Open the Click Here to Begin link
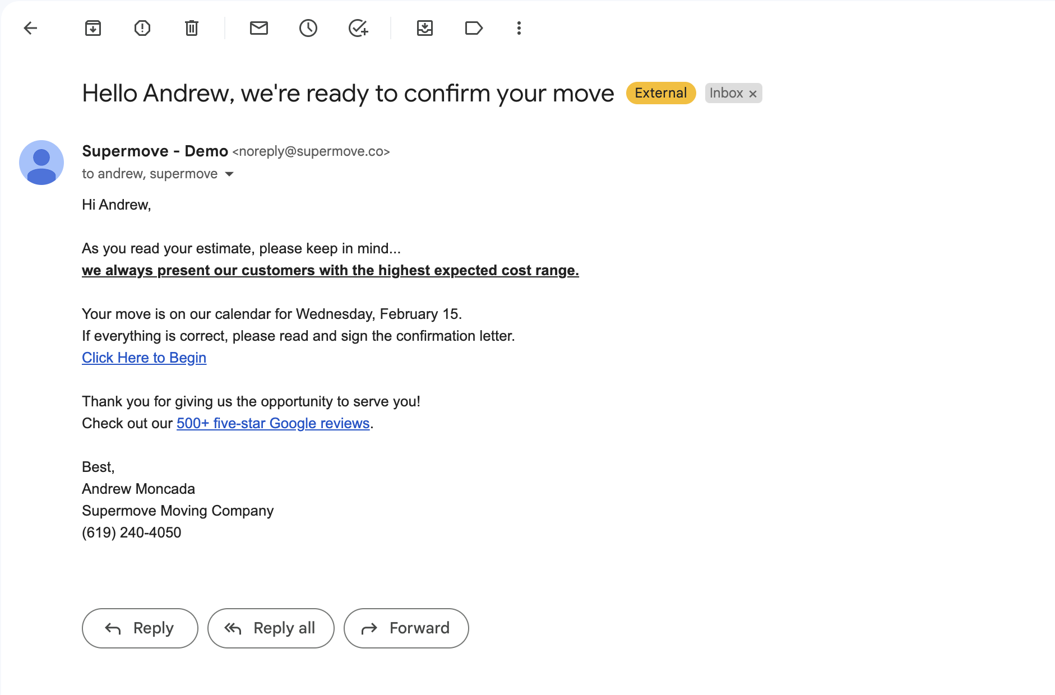This screenshot has width=1055, height=695. click(x=144, y=358)
